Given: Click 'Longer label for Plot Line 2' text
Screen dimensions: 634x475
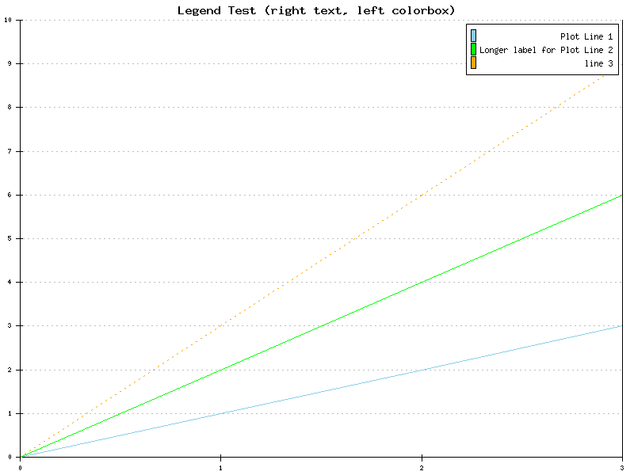Looking at the screenshot, I should pos(546,50).
